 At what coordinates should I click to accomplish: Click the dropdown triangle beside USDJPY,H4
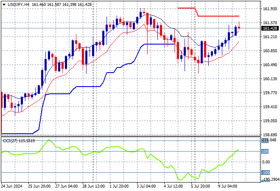4,5
